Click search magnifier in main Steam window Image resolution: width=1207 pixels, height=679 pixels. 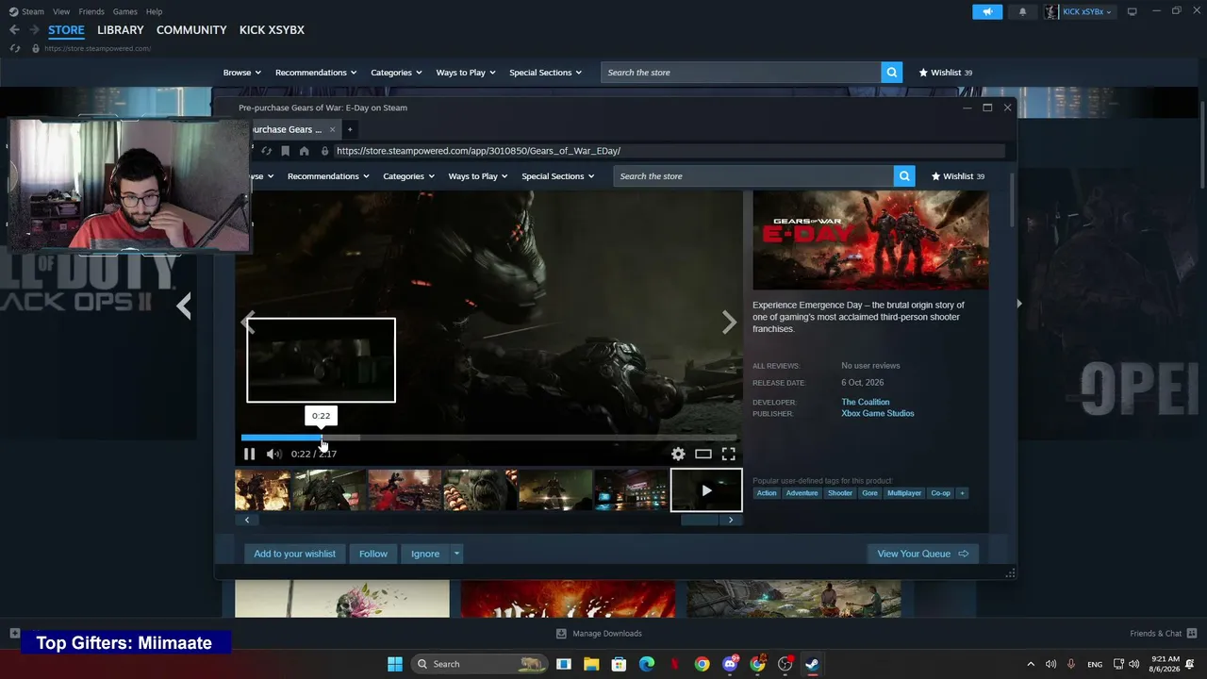point(892,73)
